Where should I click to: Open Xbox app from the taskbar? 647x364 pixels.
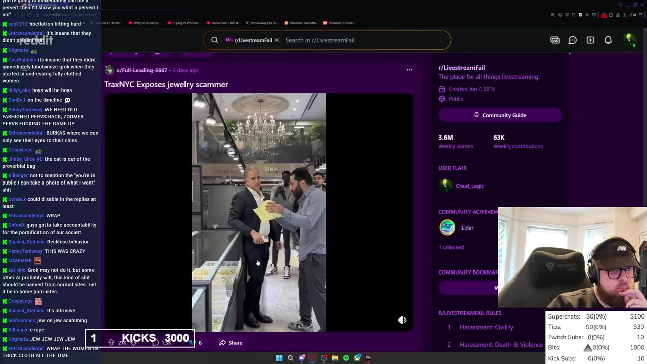[357, 358]
